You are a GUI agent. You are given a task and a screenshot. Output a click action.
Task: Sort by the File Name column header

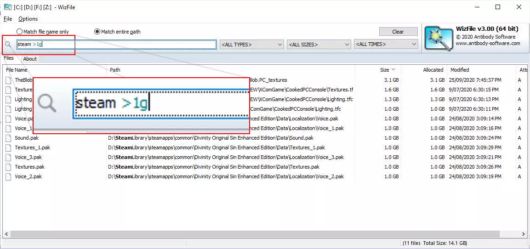17,70
